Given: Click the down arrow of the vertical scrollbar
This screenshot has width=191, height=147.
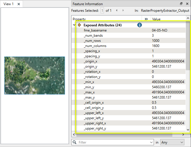Looking at the screenshot, I should pos(188,130).
